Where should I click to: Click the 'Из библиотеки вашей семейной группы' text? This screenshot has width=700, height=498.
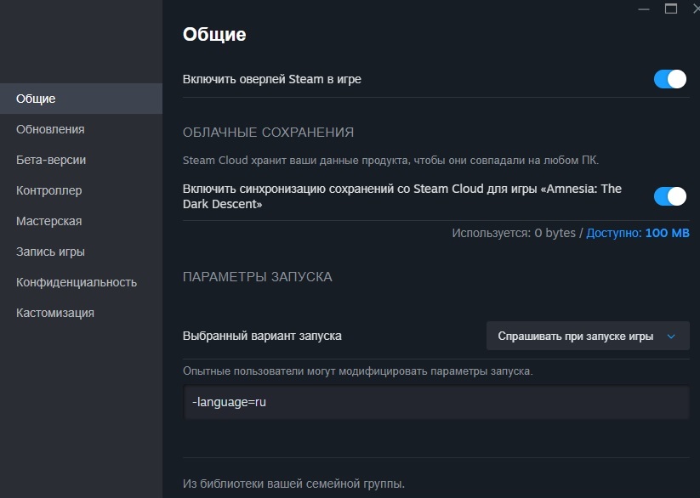[293, 484]
